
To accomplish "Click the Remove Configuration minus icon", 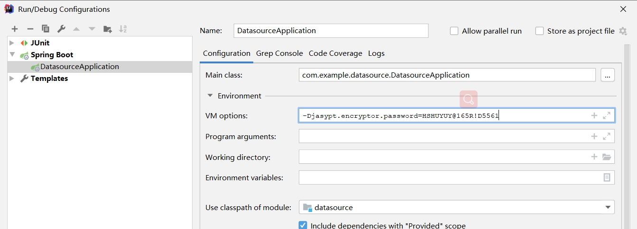I will pyautogui.click(x=30, y=29).
